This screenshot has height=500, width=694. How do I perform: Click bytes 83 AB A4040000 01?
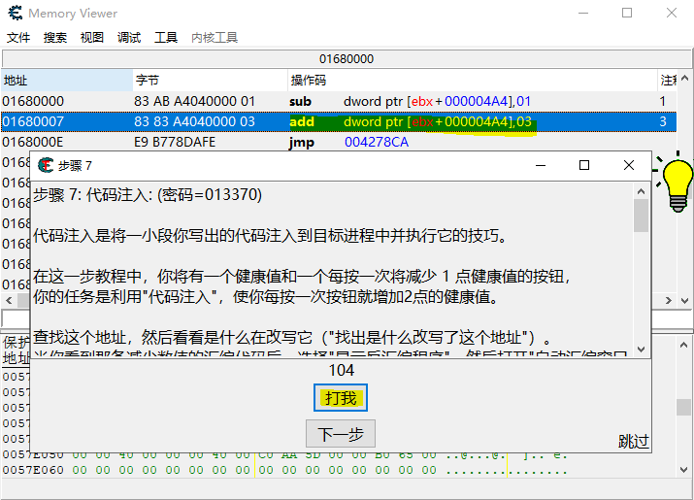click(195, 101)
